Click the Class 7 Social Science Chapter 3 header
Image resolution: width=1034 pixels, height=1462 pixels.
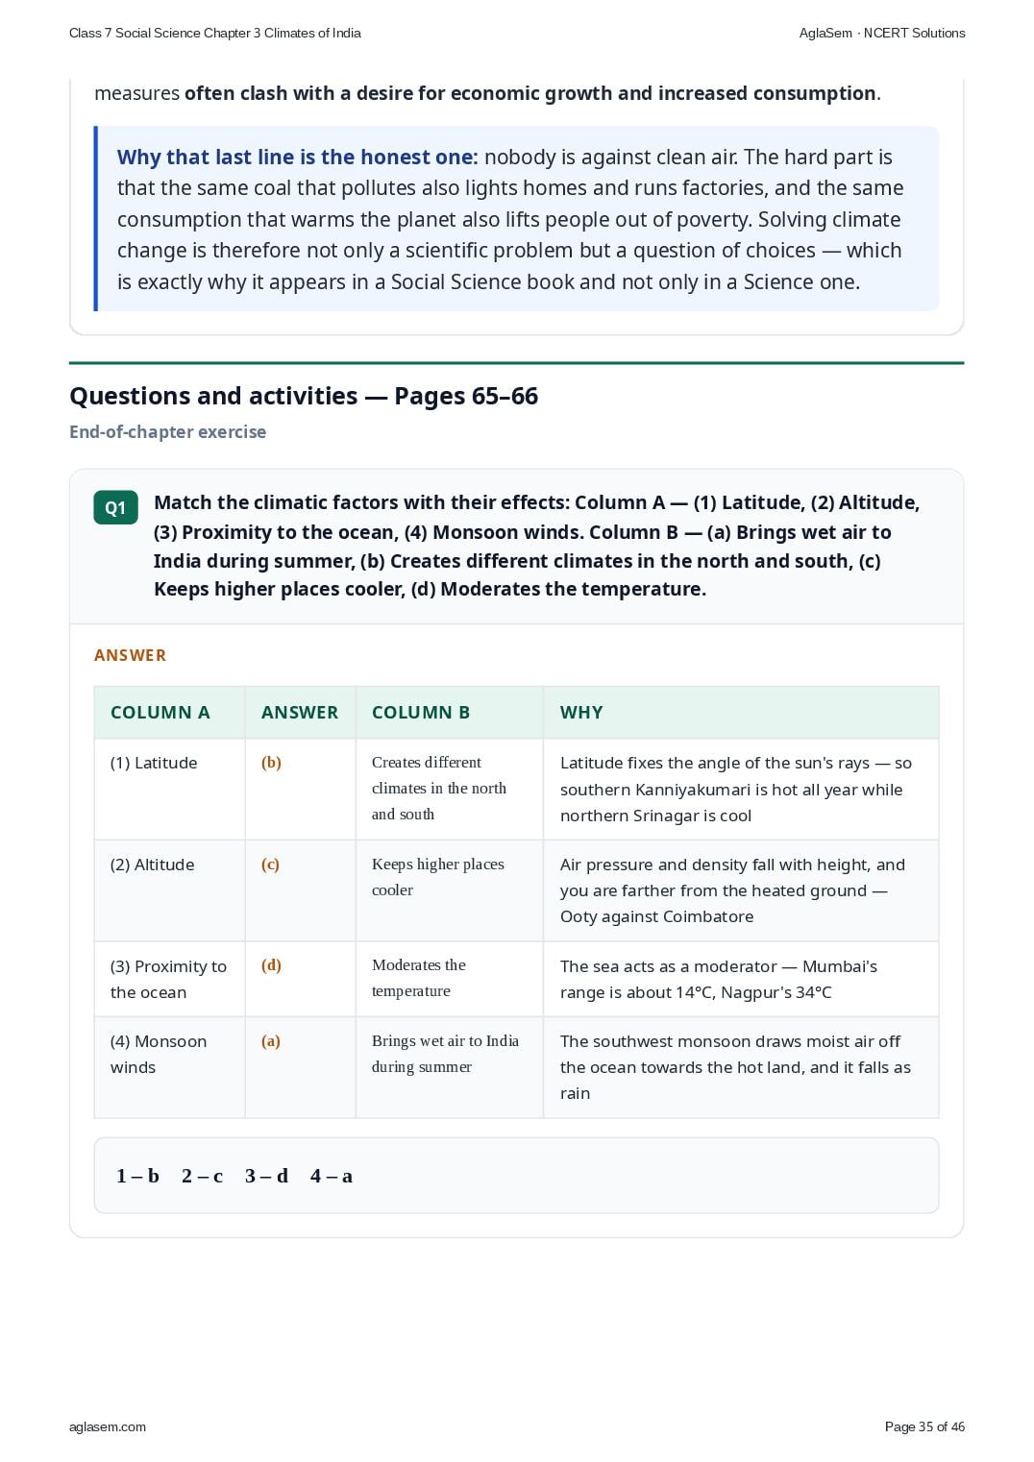coord(215,33)
